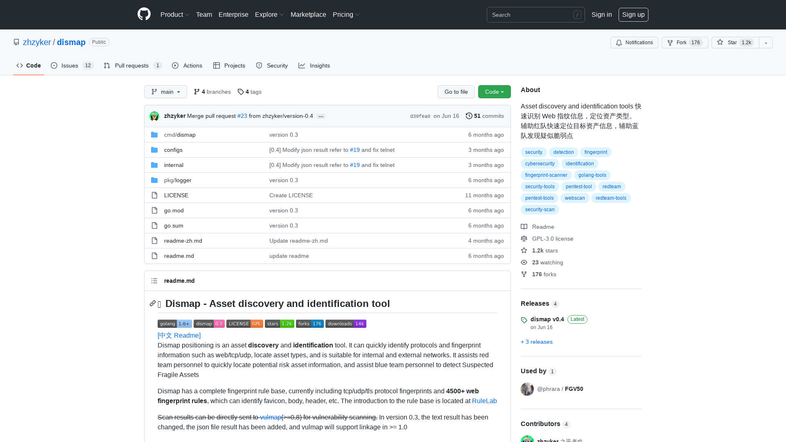View the 4 tags link
786x442 pixels.
[250, 92]
